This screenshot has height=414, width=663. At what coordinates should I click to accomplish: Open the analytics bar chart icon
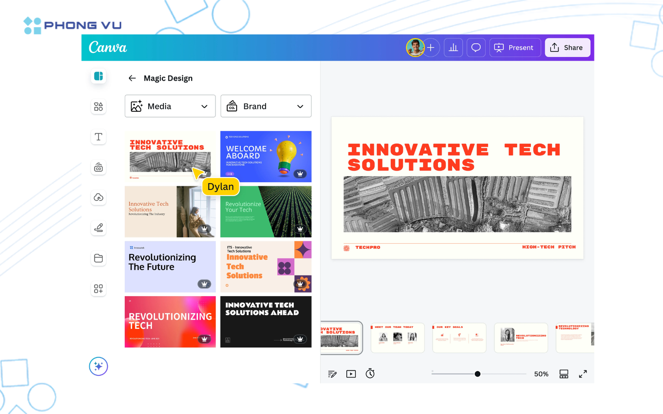click(x=453, y=48)
